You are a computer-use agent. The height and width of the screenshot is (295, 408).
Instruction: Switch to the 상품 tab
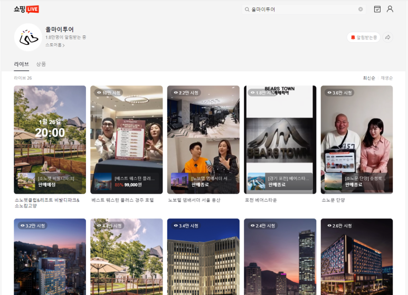41,64
